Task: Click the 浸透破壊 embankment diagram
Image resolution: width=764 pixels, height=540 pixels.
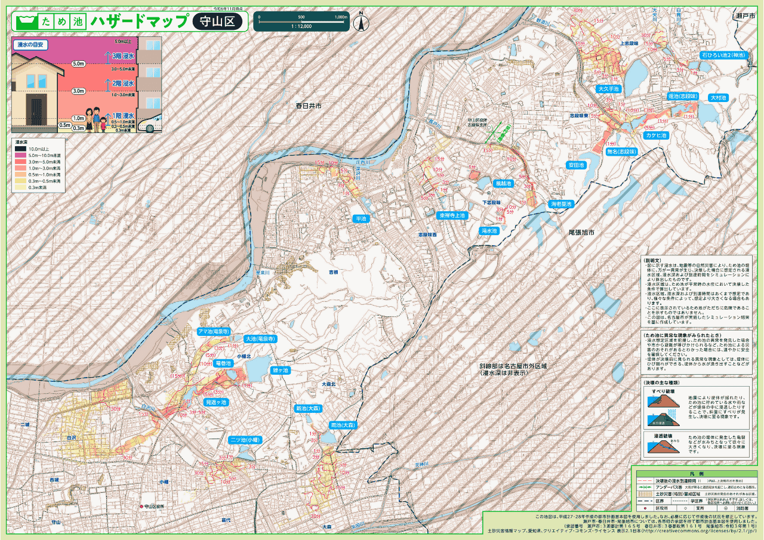Action: pos(663,445)
